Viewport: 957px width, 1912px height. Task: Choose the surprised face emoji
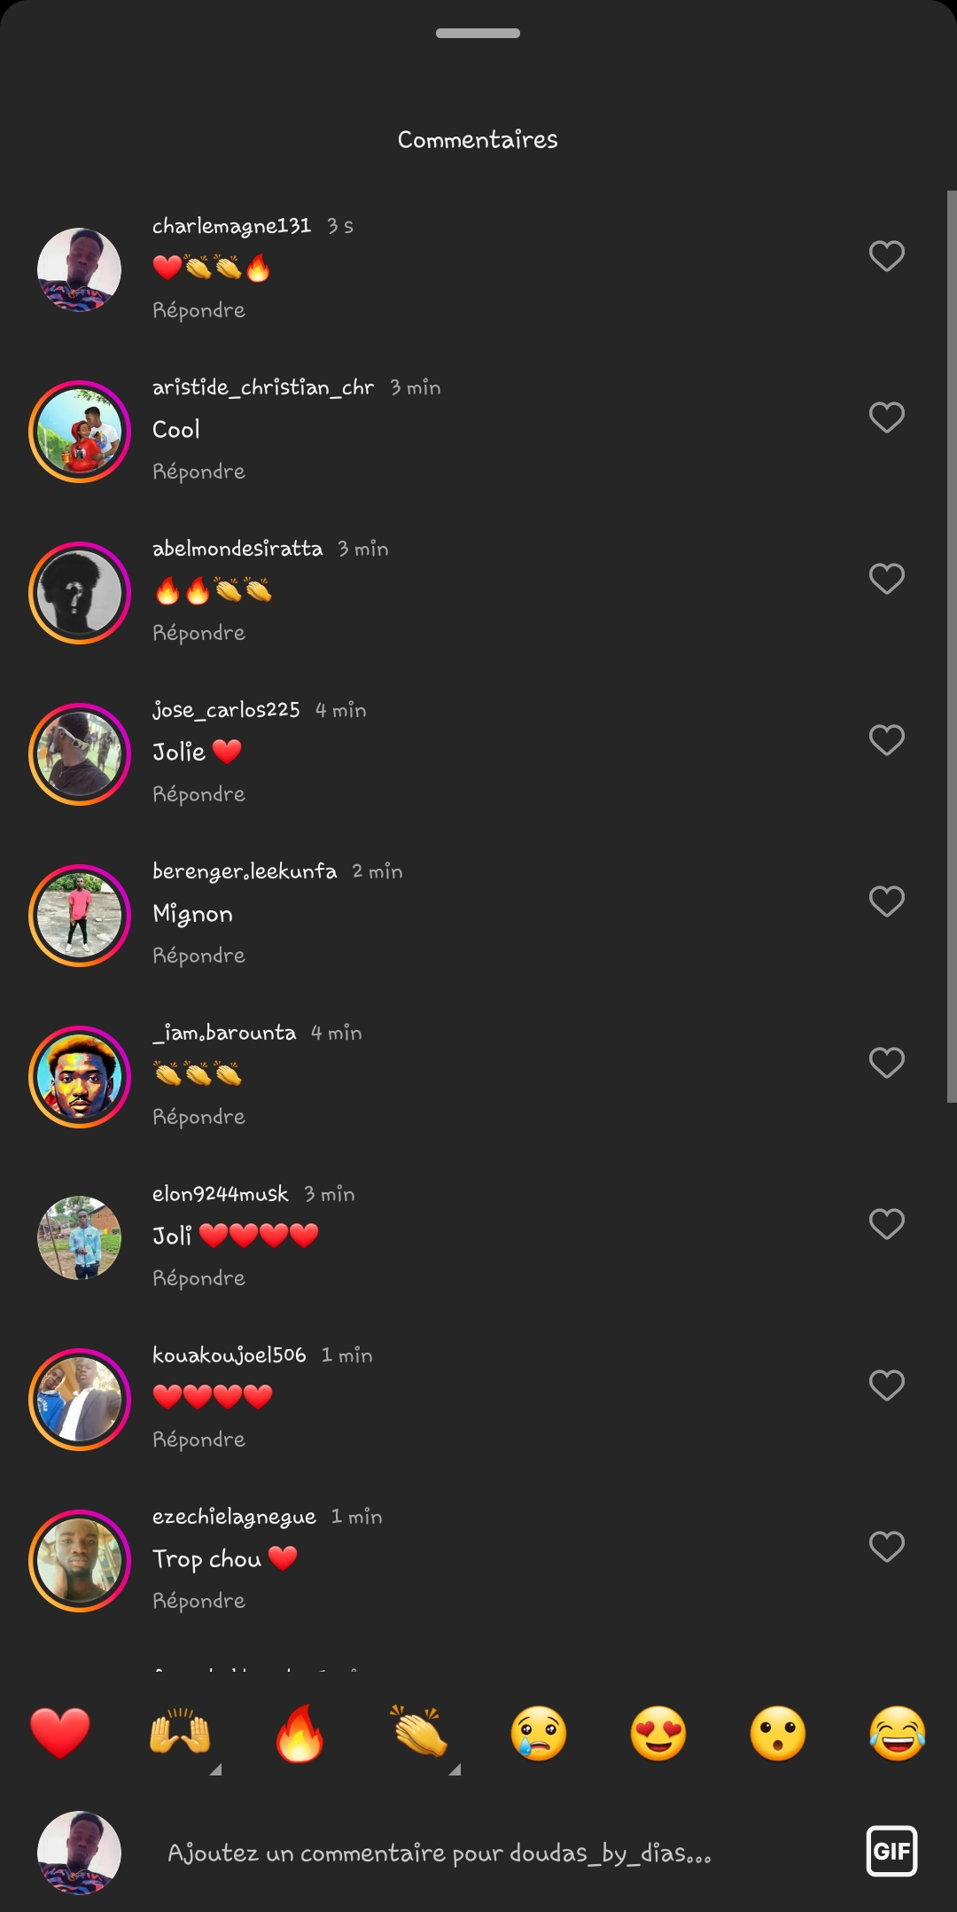778,1733
